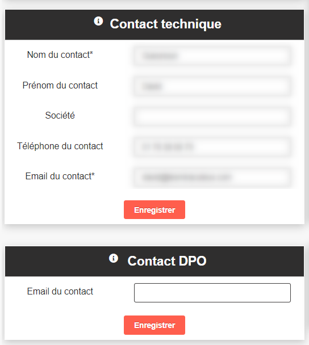This screenshot has height=345, width=309.
Task: Click the Prénom du contact label
Action: [x=60, y=85]
